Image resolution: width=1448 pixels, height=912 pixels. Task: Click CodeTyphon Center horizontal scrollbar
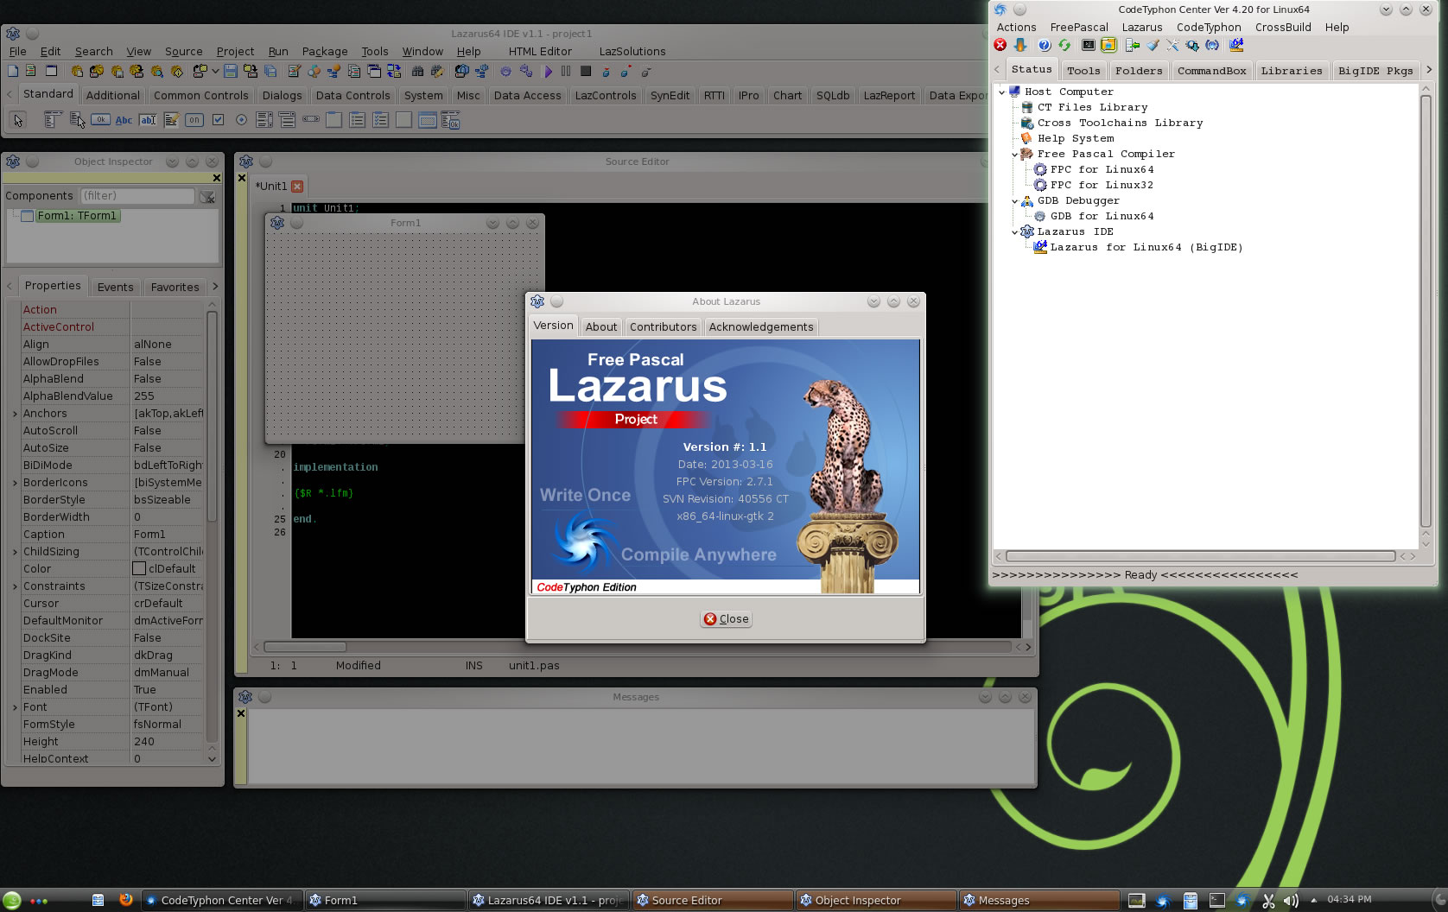1201,556
